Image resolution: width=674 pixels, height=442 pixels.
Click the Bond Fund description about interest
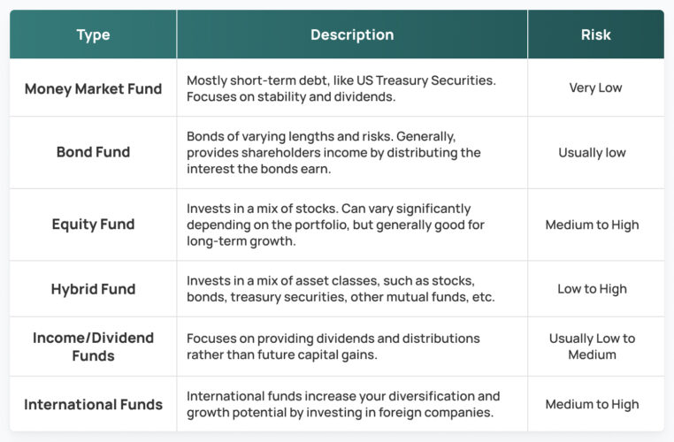click(x=333, y=152)
